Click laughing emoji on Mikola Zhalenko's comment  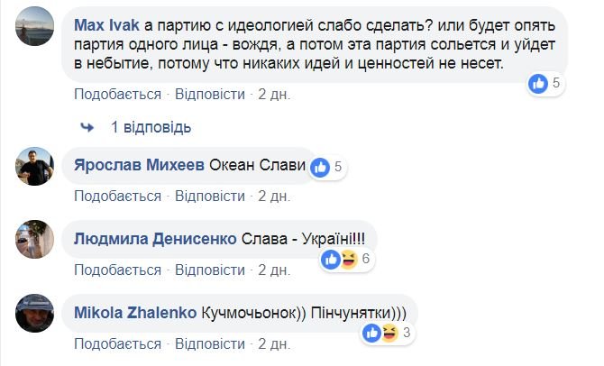pyautogui.click(x=391, y=334)
